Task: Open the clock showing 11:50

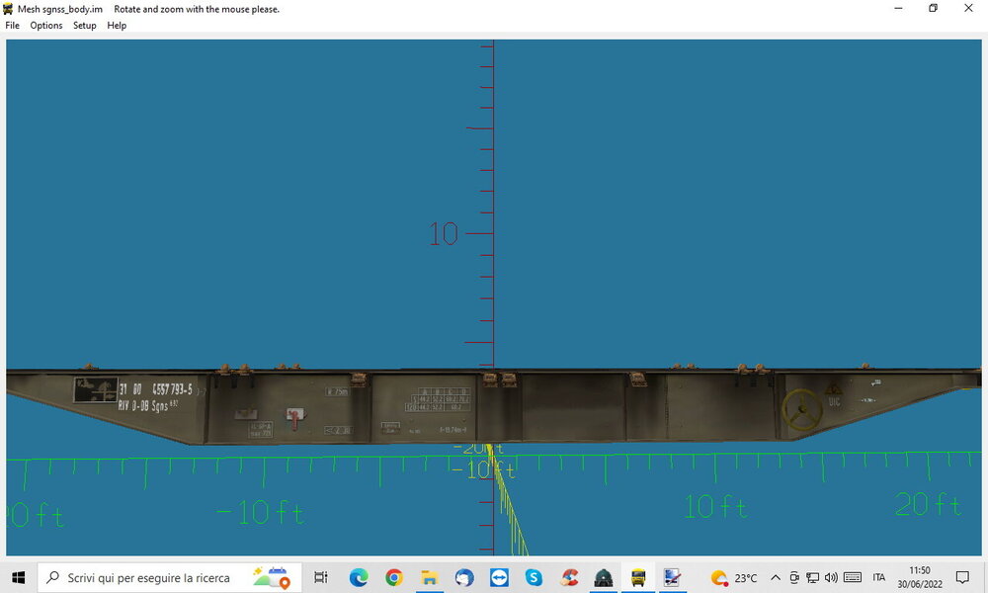Action: click(920, 577)
